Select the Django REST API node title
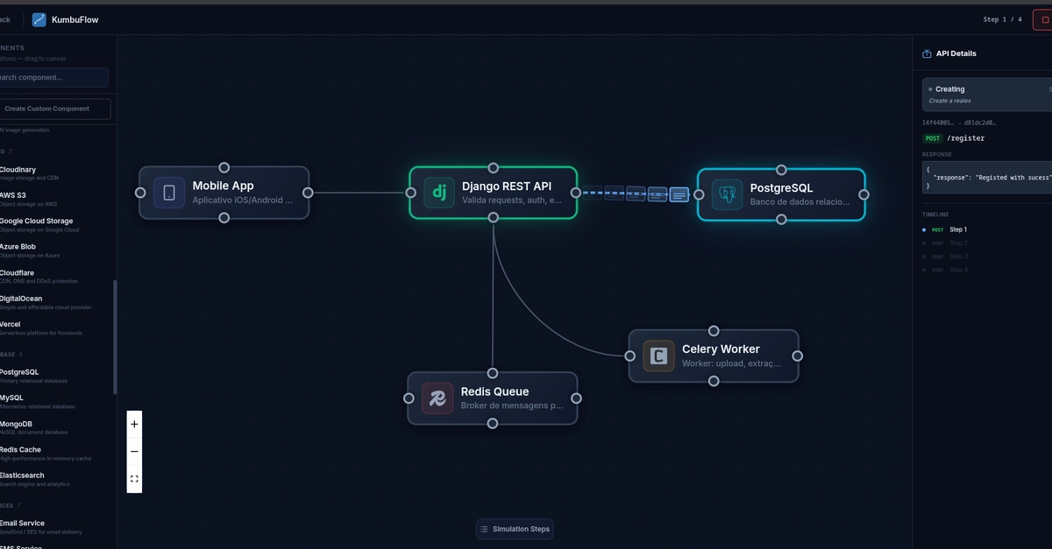This screenshot has height=549, width=1052. 507,186
